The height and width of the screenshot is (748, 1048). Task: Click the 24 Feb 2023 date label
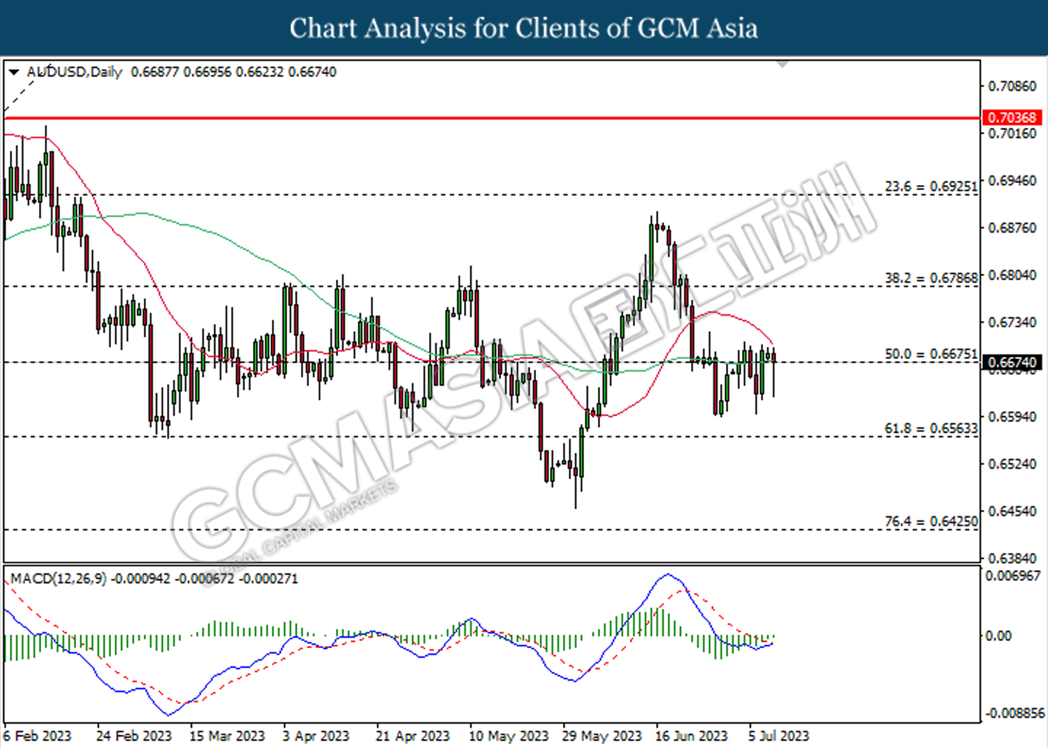tap(133, 736)
